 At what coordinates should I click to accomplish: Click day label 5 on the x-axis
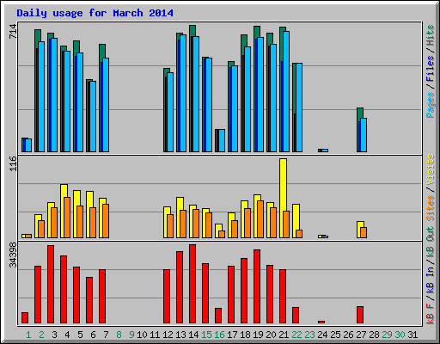pyautogui.click(x=80, y=335)
